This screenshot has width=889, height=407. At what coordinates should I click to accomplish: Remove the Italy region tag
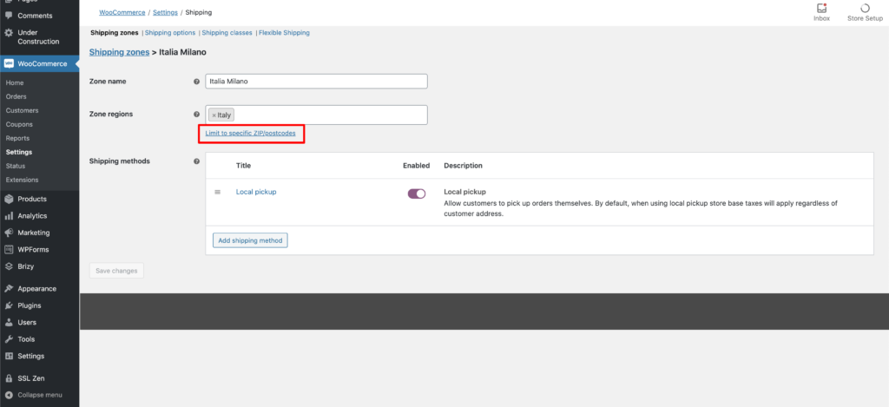tap(214, 115)
